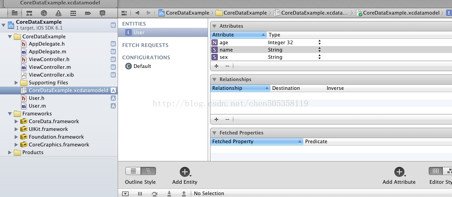Click CoreDataExample project in jump bar
The height and width of the screenshot is (197, 452).
[x=184, y=13]
